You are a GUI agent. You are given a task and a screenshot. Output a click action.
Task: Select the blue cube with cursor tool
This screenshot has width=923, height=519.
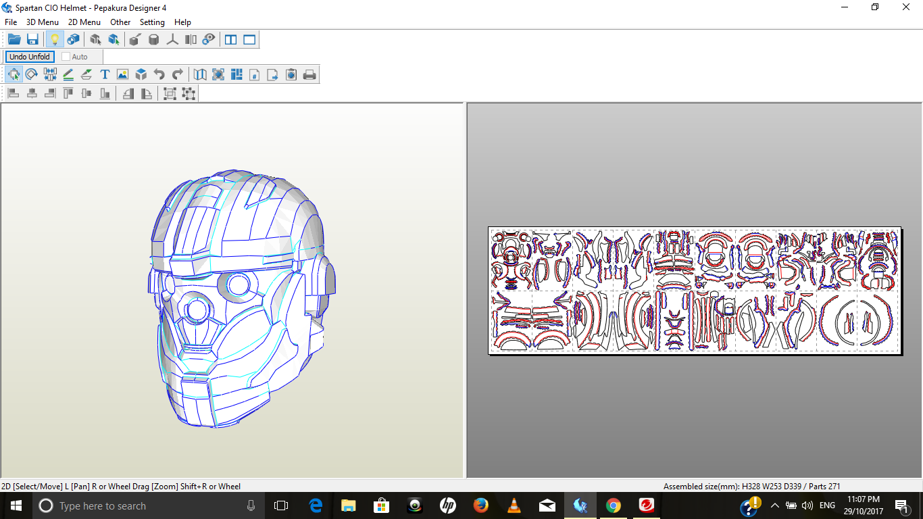click(x=114, y=39)
